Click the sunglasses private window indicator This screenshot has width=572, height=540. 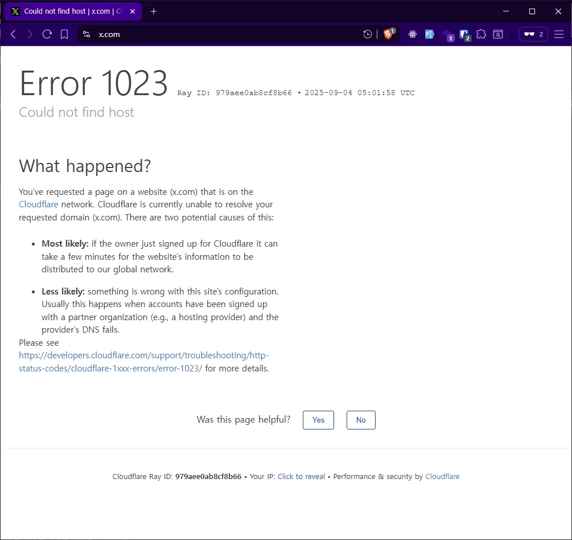tap(533, 34)
